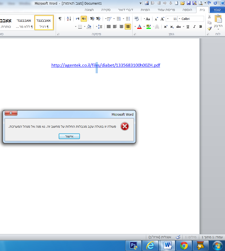Clear formatting with the eraser icon

pyautogui.click(x=137, y=19)
